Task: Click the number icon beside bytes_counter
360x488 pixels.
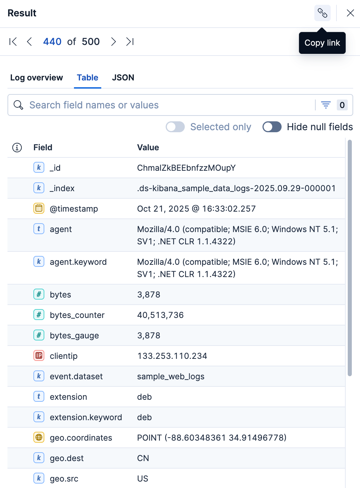Action: (x=39, y=315)
